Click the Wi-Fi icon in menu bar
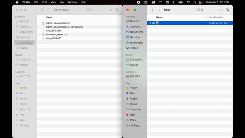Image resolution: width=245 pixels, height=138 pixels. [x=188, y=2]
